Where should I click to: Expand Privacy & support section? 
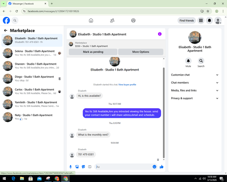195,98
